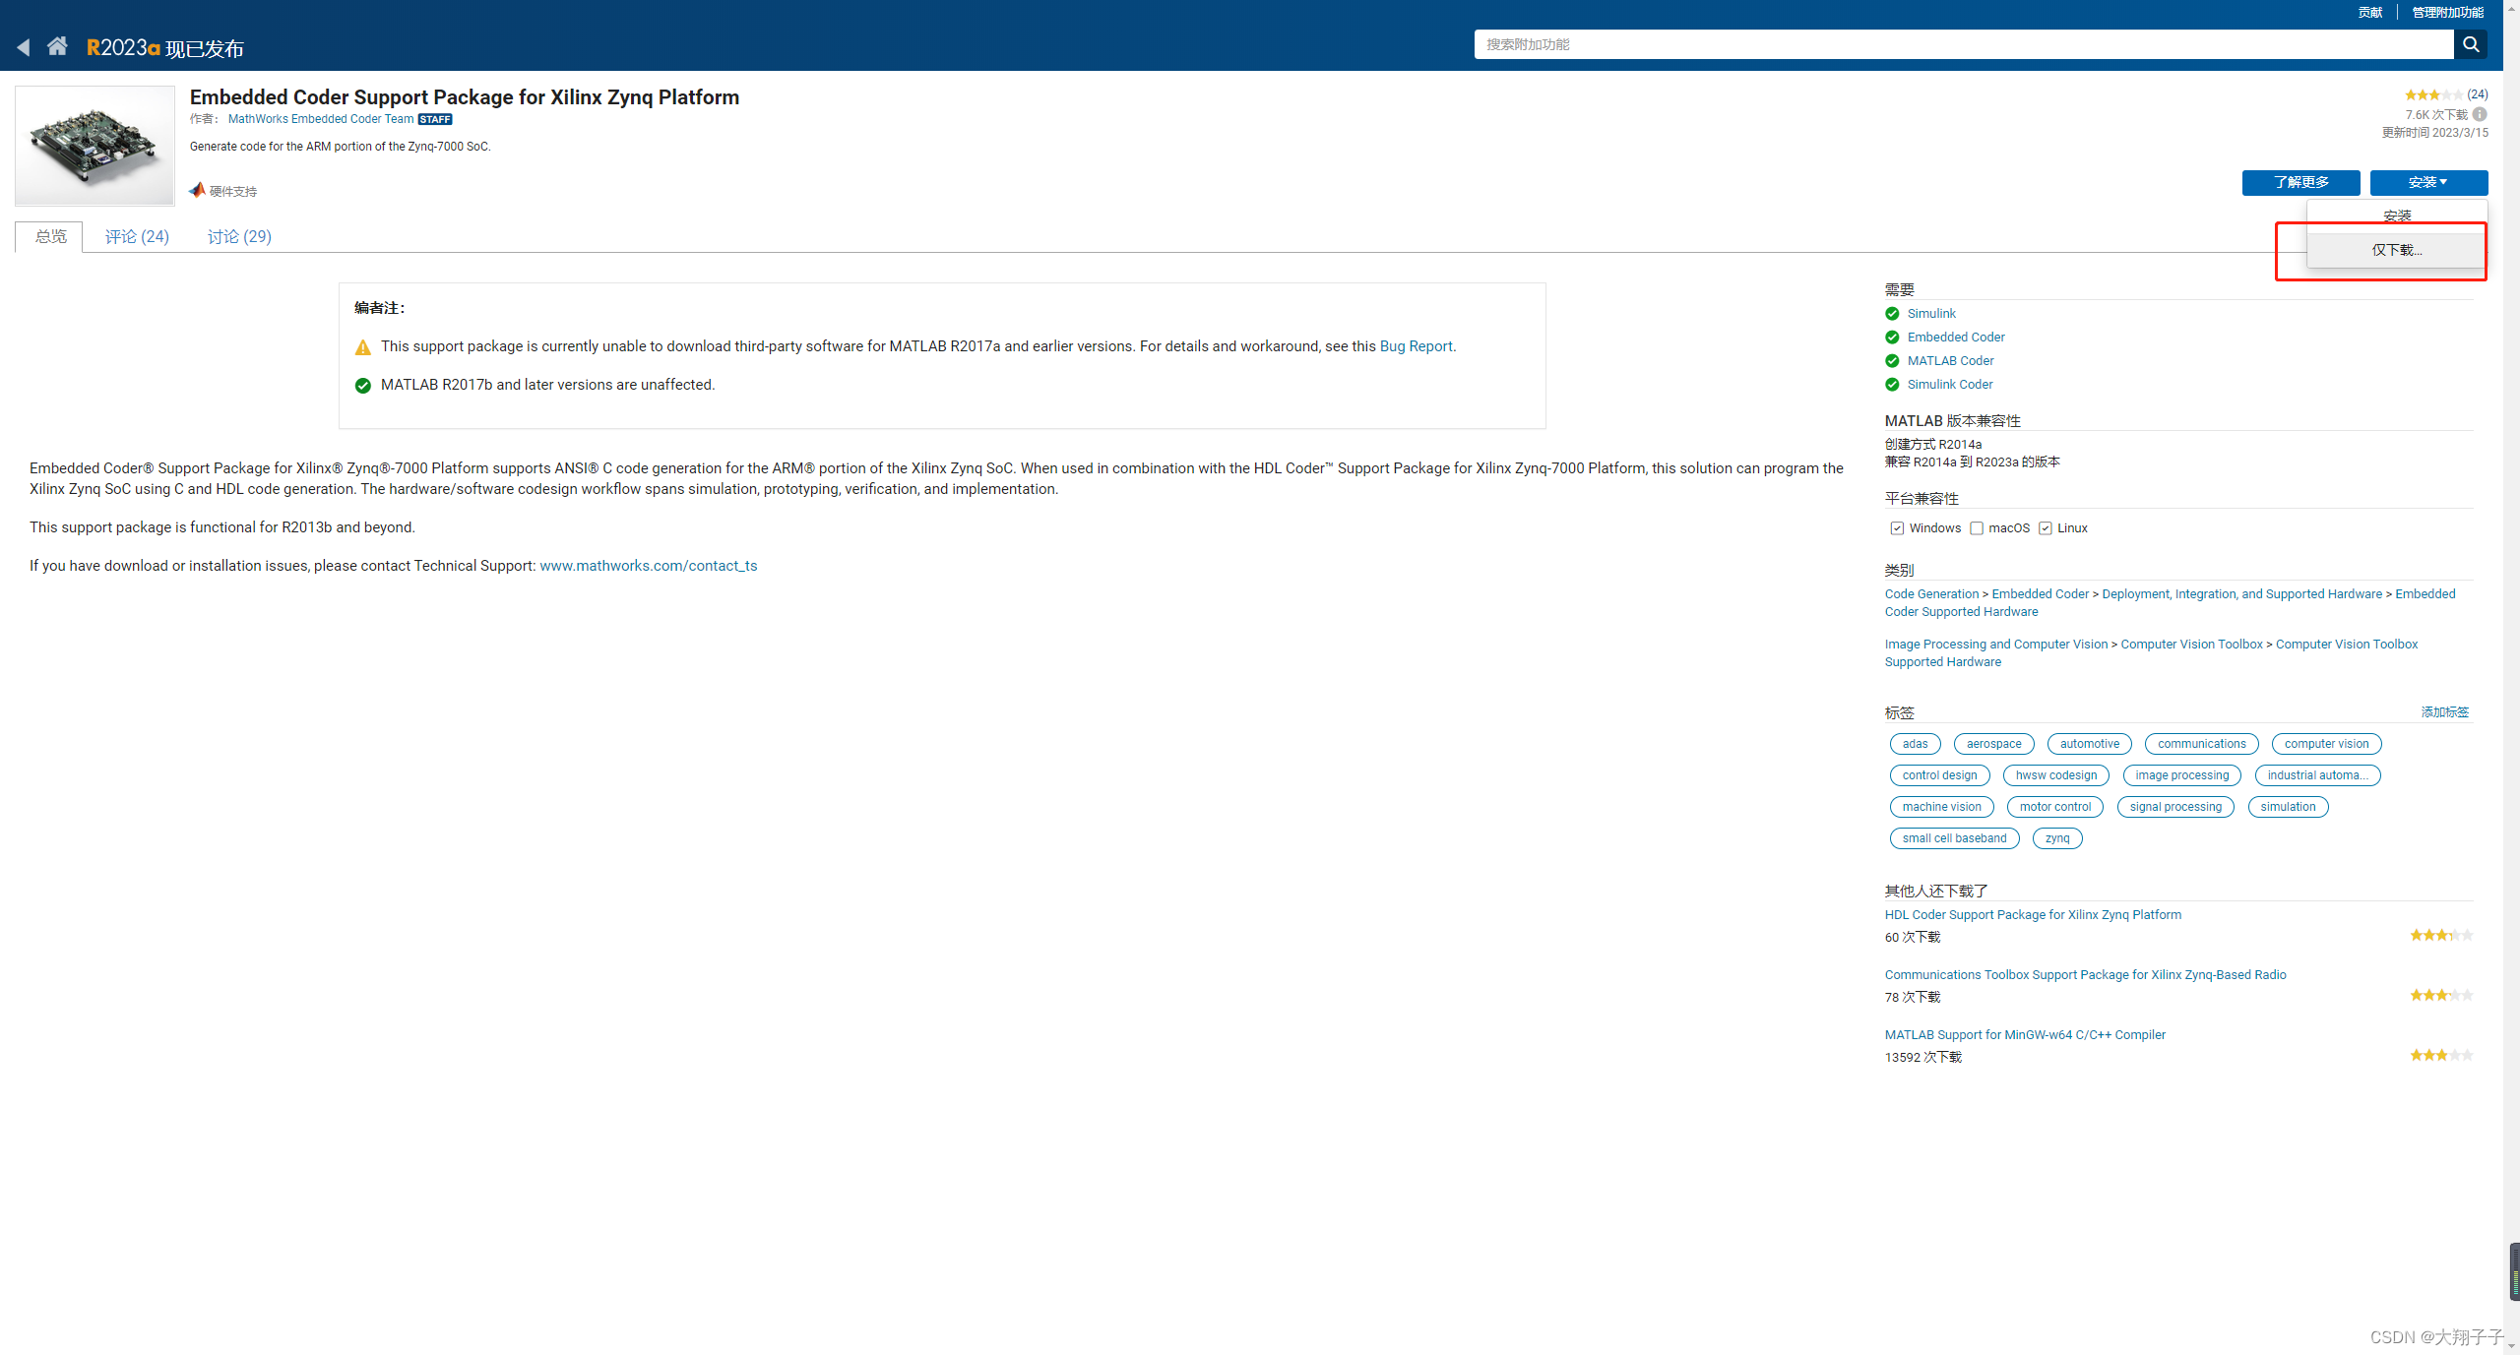Click the back arrow icon
This screenshot has width=2520, height=1355.
tap(24, 47)
